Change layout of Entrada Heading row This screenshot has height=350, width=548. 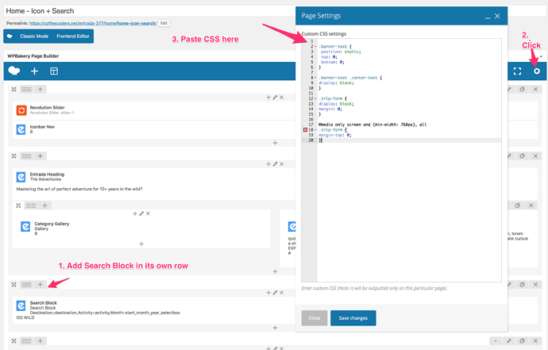(x=26, y=156)
